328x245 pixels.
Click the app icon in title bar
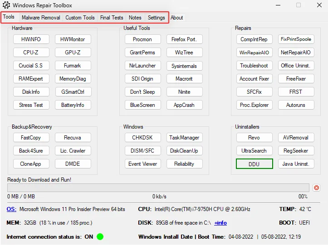tap(6, 5)
